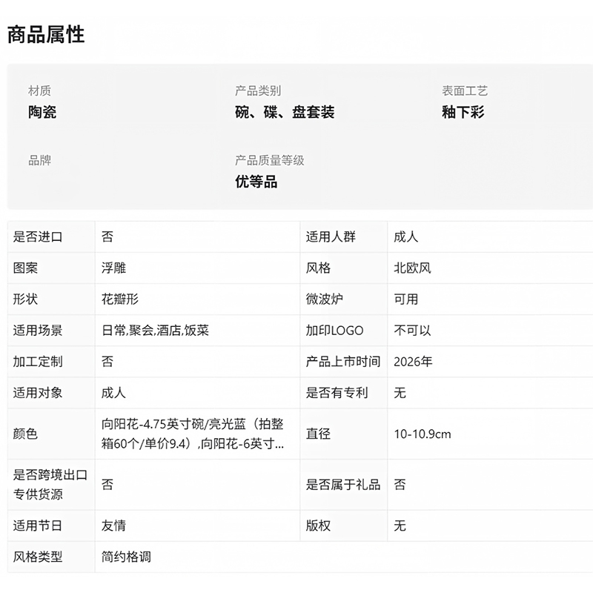Select the '品牌' label
Screen dimensions: 593x593
[39, 160]
